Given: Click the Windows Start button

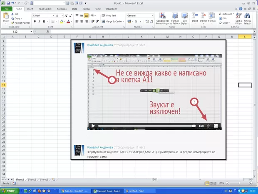Looking at the screenshot, I should click(8, 191).
